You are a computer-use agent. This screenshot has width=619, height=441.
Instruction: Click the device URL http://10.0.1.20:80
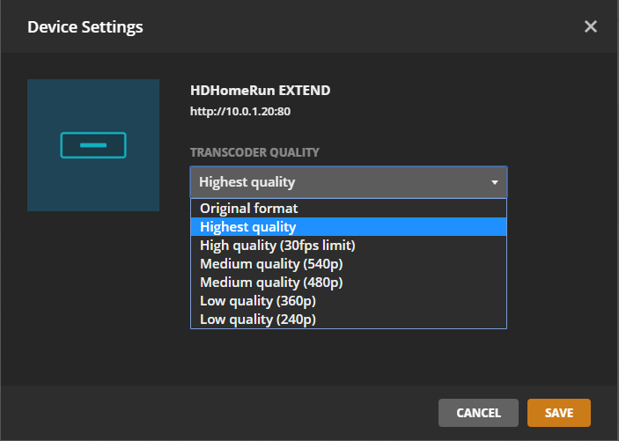tap(240, 111)
